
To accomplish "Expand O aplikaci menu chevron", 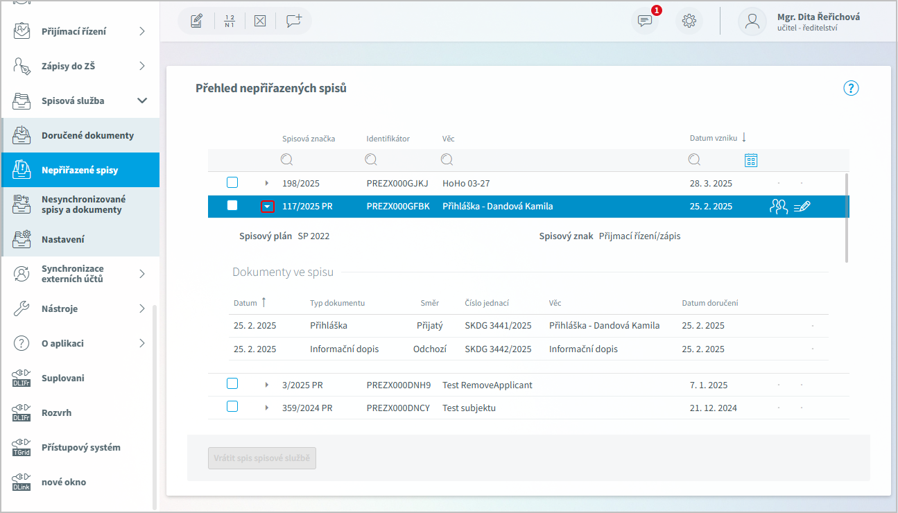I will 142,343.
